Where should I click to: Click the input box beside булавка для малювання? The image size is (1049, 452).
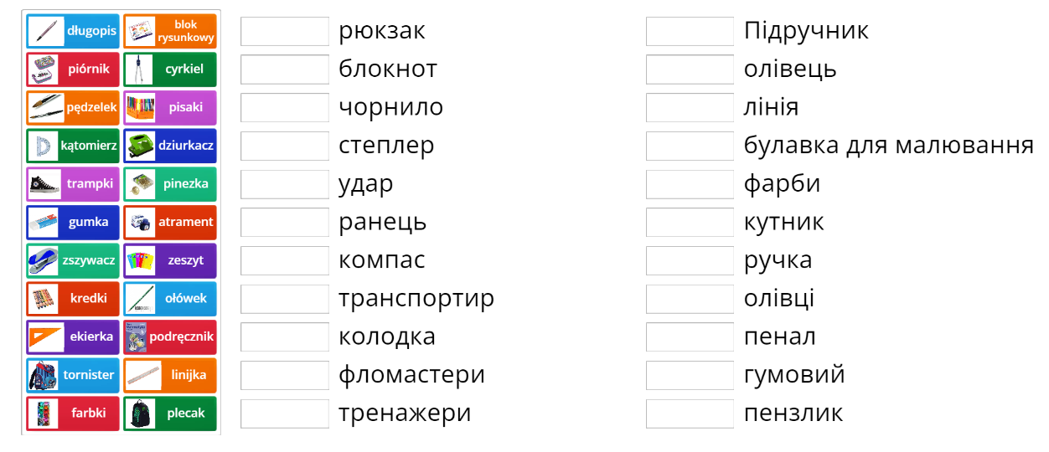690,146
